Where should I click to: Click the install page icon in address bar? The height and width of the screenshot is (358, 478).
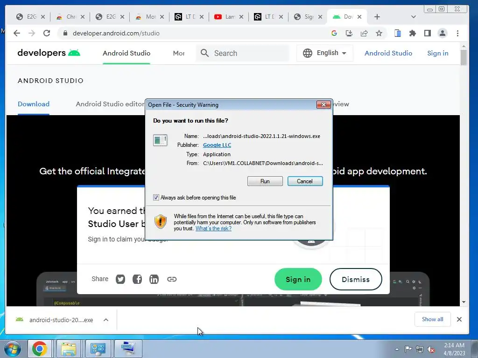349,33
